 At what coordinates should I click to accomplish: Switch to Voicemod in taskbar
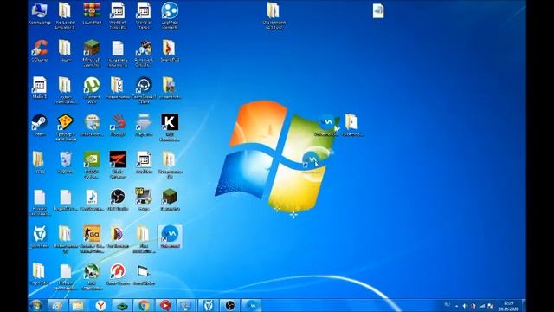(252, 305)
